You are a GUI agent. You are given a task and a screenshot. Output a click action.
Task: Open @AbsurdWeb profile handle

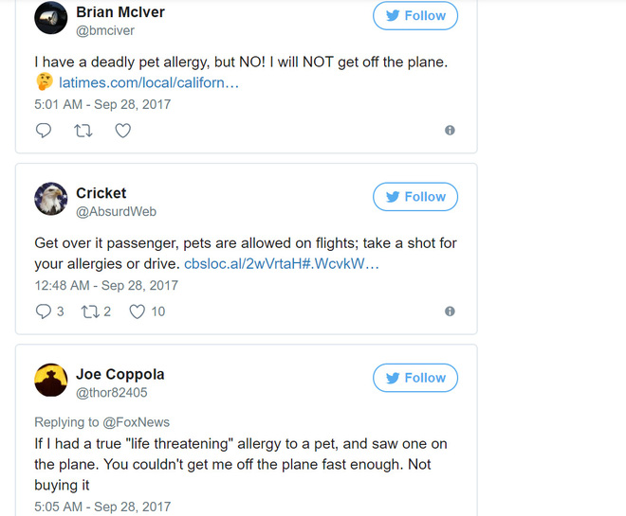tap(116, 212)
